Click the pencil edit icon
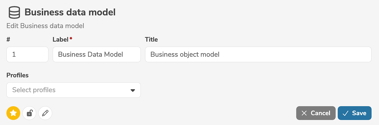The width and height of the screenshot is (379, 125). [45, 113]
